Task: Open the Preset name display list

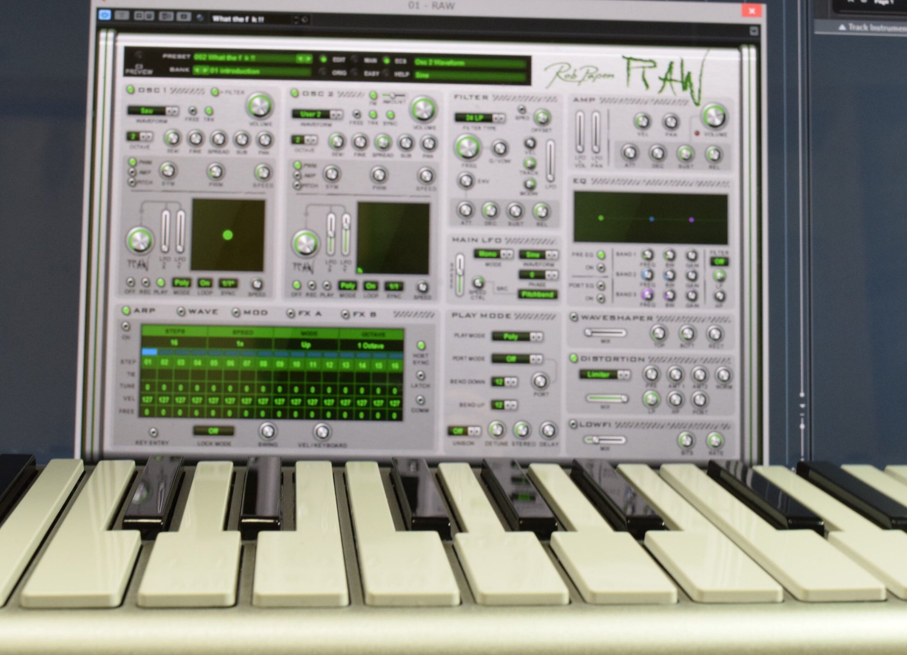Action: click(x=253, y=58)
